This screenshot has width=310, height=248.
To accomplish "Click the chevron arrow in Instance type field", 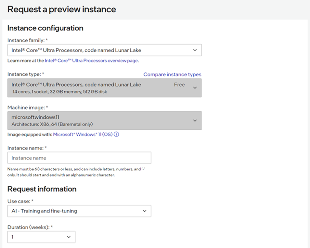I will 195,88.
